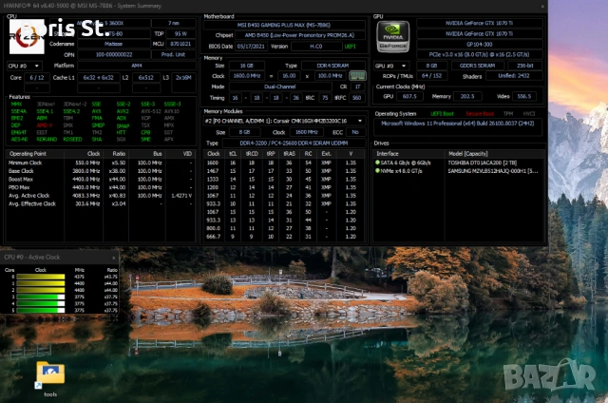Click the tRAS column header
The image size is (608, 403).
pos(289,154)
